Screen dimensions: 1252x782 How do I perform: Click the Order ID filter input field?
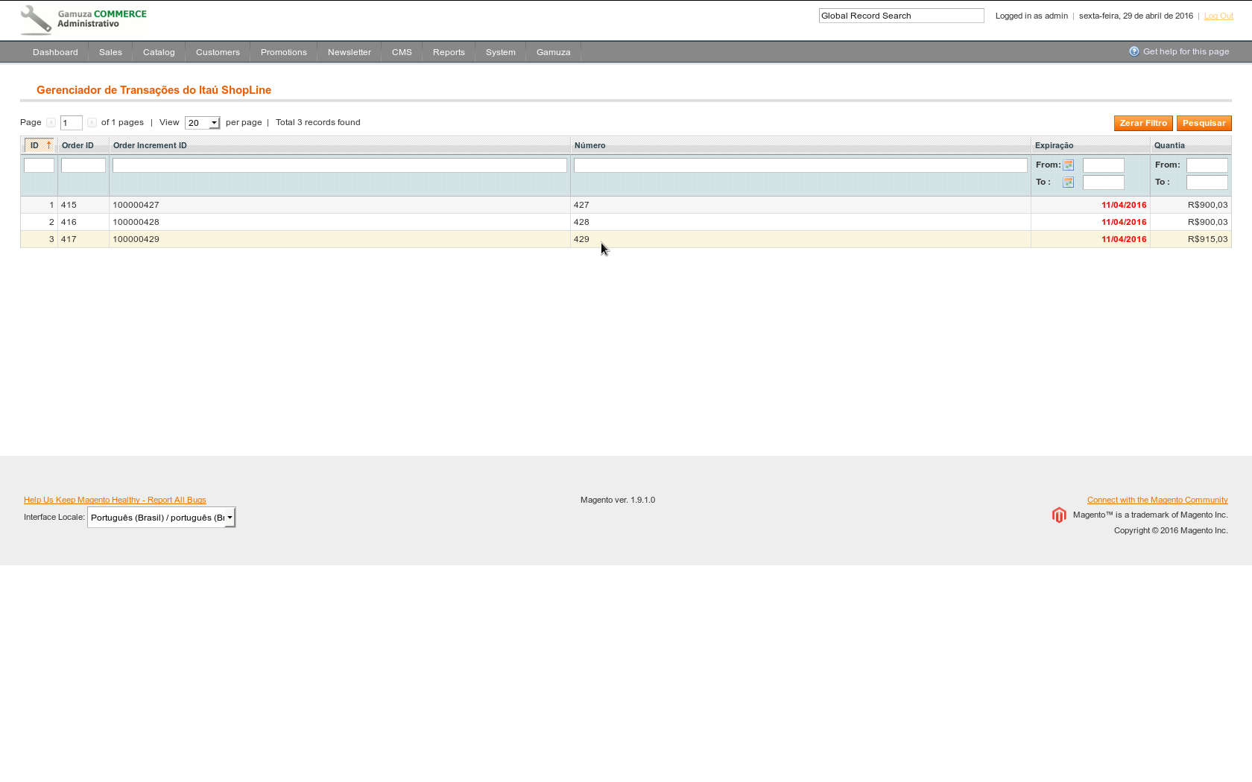(x=83, y=165)
